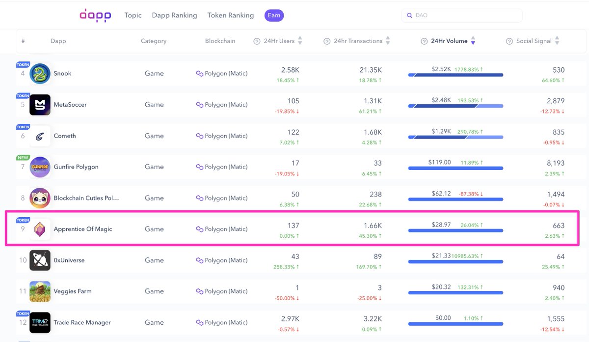Open 0xUniverse app icon
This screenshot has width=589, height=342.
pos(40,260)
